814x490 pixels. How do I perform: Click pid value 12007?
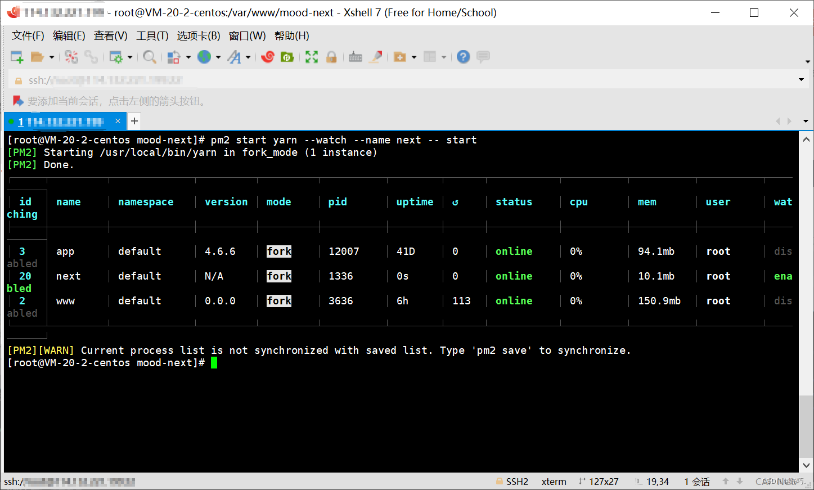pos(344,251)
